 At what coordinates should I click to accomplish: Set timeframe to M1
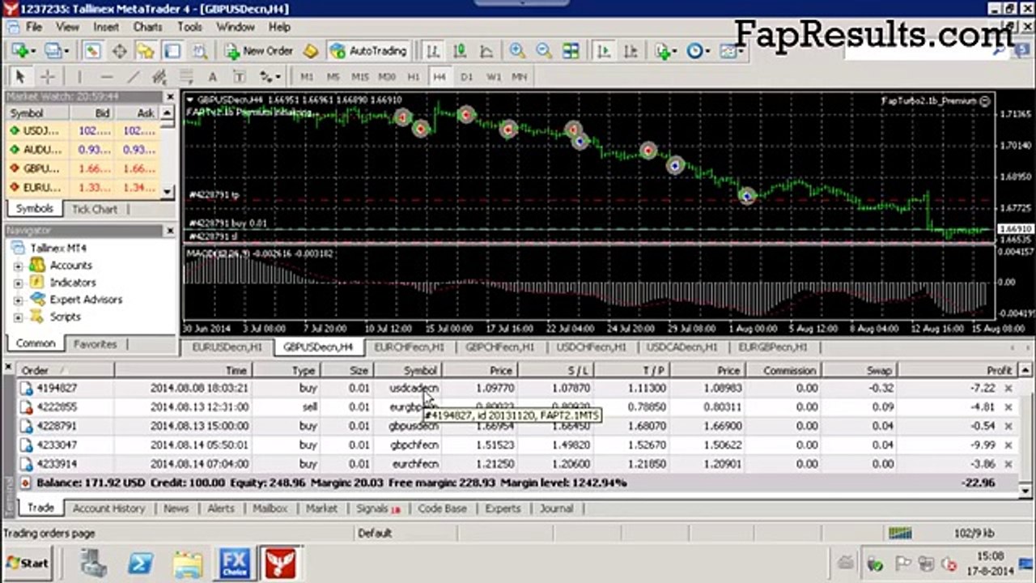tap(307, 77)
